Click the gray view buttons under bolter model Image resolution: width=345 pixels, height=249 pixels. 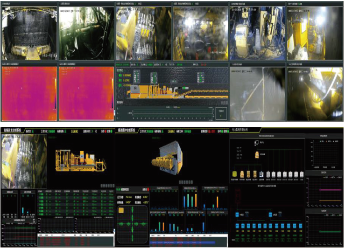106,186
